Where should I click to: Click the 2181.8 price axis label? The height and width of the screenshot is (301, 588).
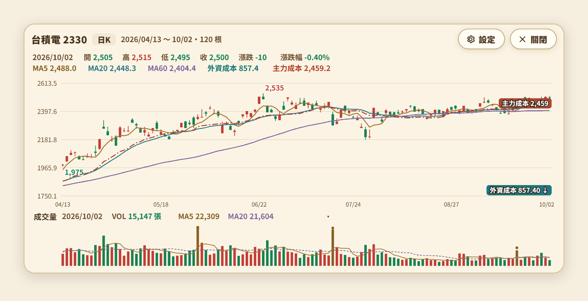pyautogui.click(x=47, y=140)
